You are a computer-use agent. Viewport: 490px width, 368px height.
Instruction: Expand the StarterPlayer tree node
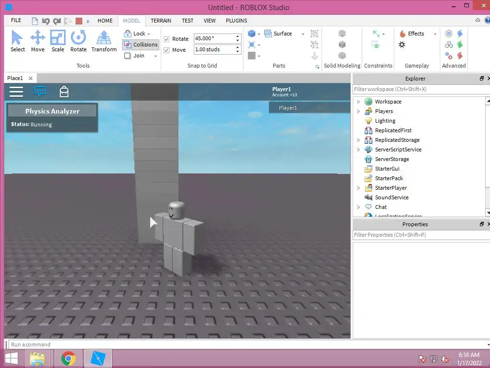point(359,188)
